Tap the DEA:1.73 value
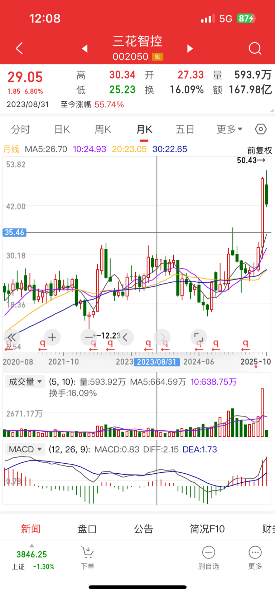 (x=200, y=449)
